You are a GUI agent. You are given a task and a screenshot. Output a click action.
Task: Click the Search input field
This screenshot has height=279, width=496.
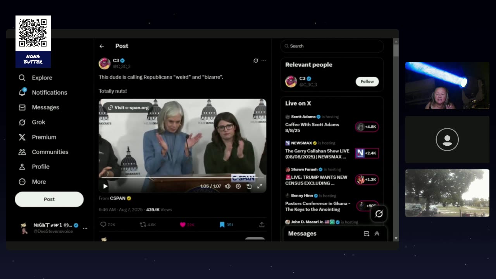pyautogui.click(x=332, y=46)
